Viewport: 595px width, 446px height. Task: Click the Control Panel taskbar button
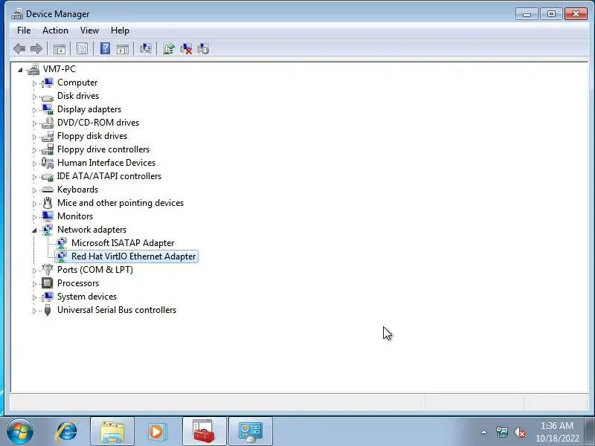pyautogui.click(x=251, y=432)
